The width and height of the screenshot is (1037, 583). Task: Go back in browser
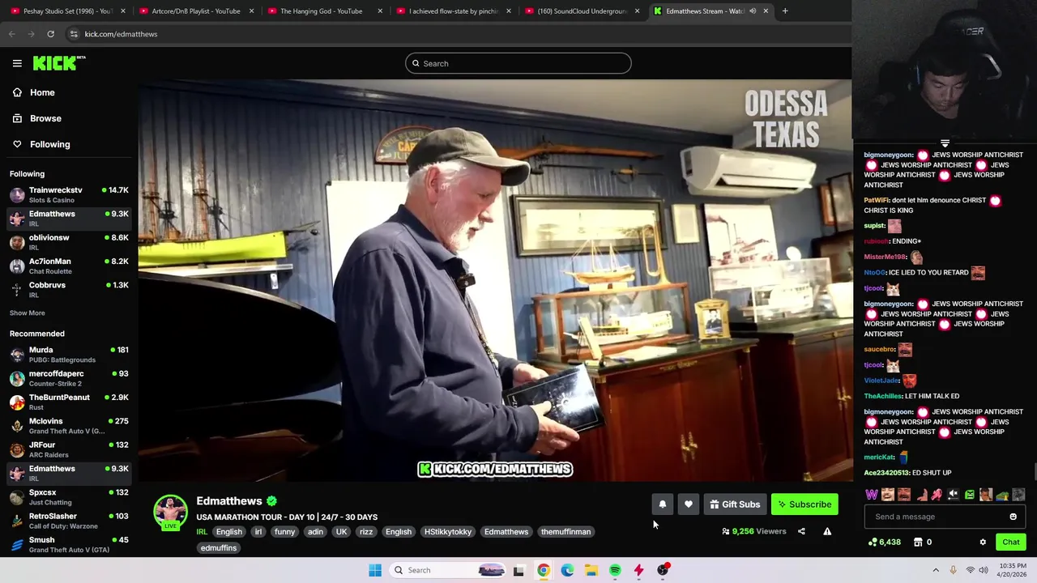(11, 34)
